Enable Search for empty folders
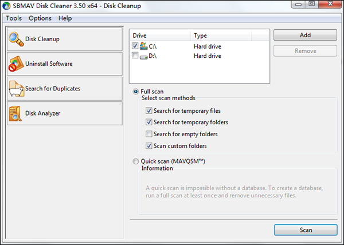344x245 pixels. pyautogui.click(x=148, y=134)
